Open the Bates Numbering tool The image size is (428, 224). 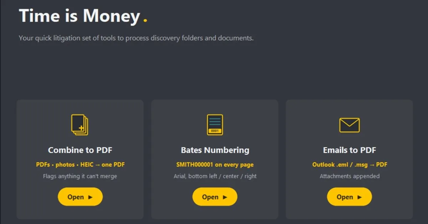point(215,197)
